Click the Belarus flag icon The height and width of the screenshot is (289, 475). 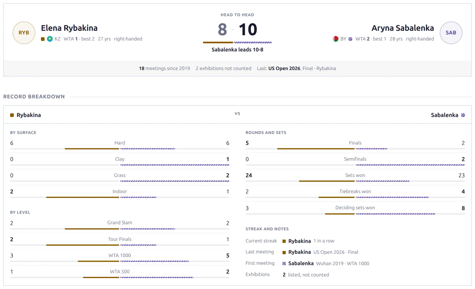335,39
